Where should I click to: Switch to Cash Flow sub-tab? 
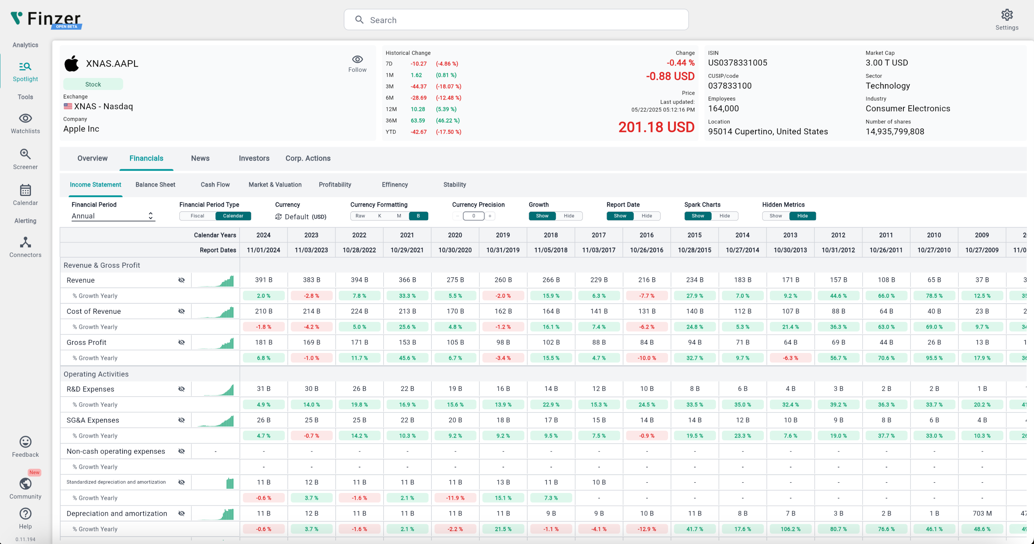click(x=215, y=184)
